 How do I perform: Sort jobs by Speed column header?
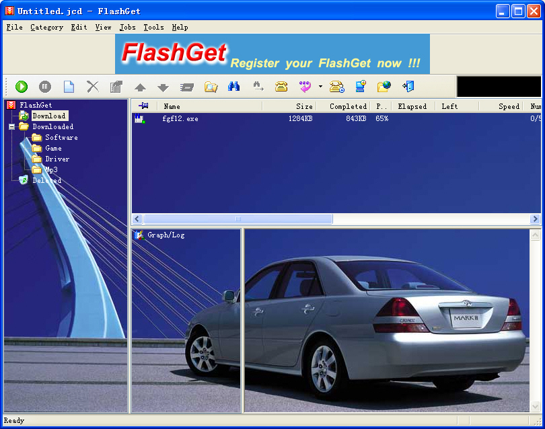tap(501, 106)
